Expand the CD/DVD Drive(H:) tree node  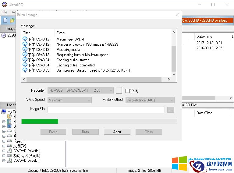tap(4, 151)
